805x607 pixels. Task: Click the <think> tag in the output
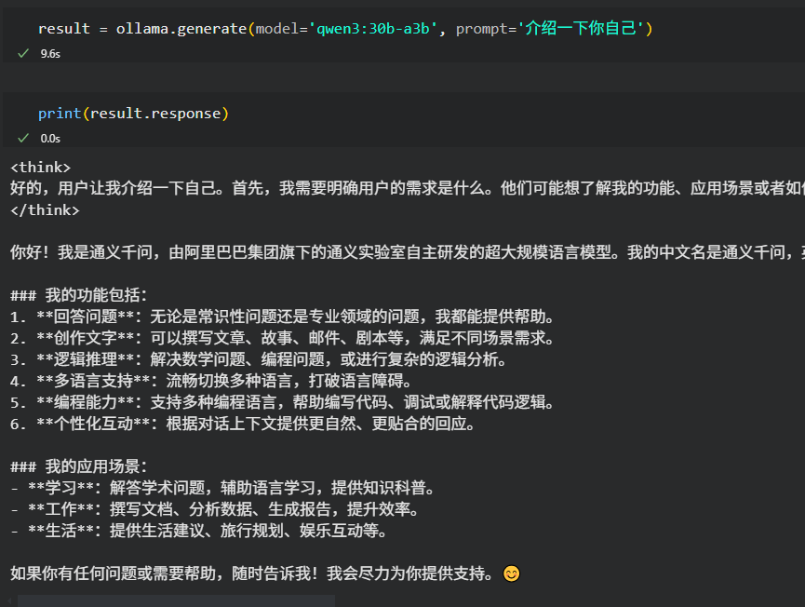39,168
